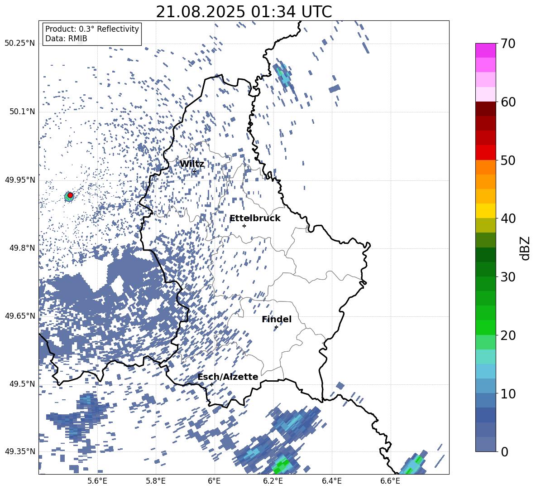Click the 50.1°N latitude label
536x490 pixels.
click(22, 112)
